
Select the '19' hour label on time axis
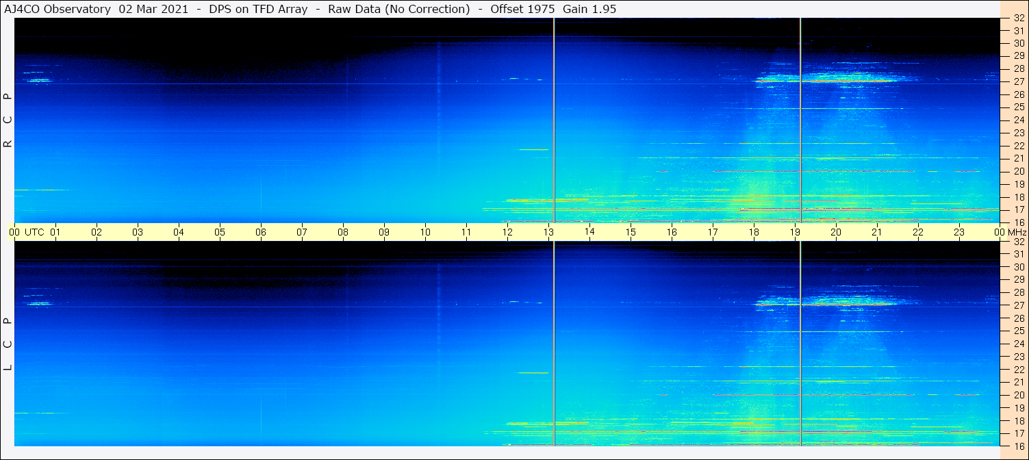click(795, 232)
